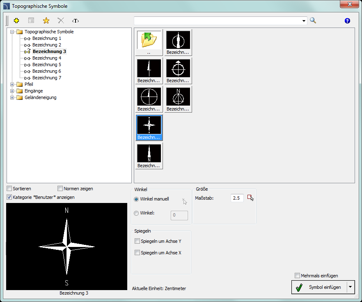Click the <T> text toolbar icon

76,21
